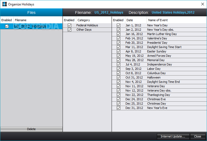The image size is (207, 141).
Task: Click the May 28, 2012 date cell
Action: click(135, 60)
